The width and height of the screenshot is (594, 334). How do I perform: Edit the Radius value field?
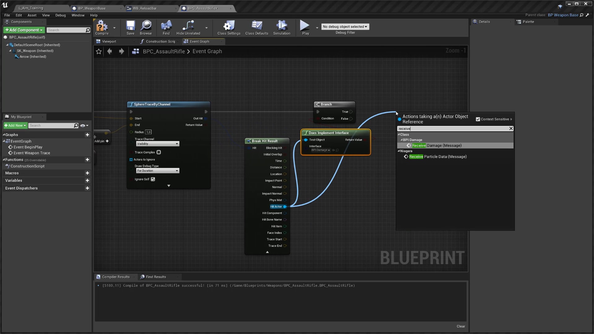148,132
